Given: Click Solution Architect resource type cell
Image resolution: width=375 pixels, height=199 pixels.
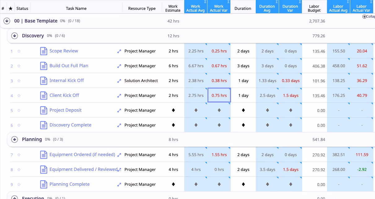Looking at the screenshot, I should coord(141,81).
